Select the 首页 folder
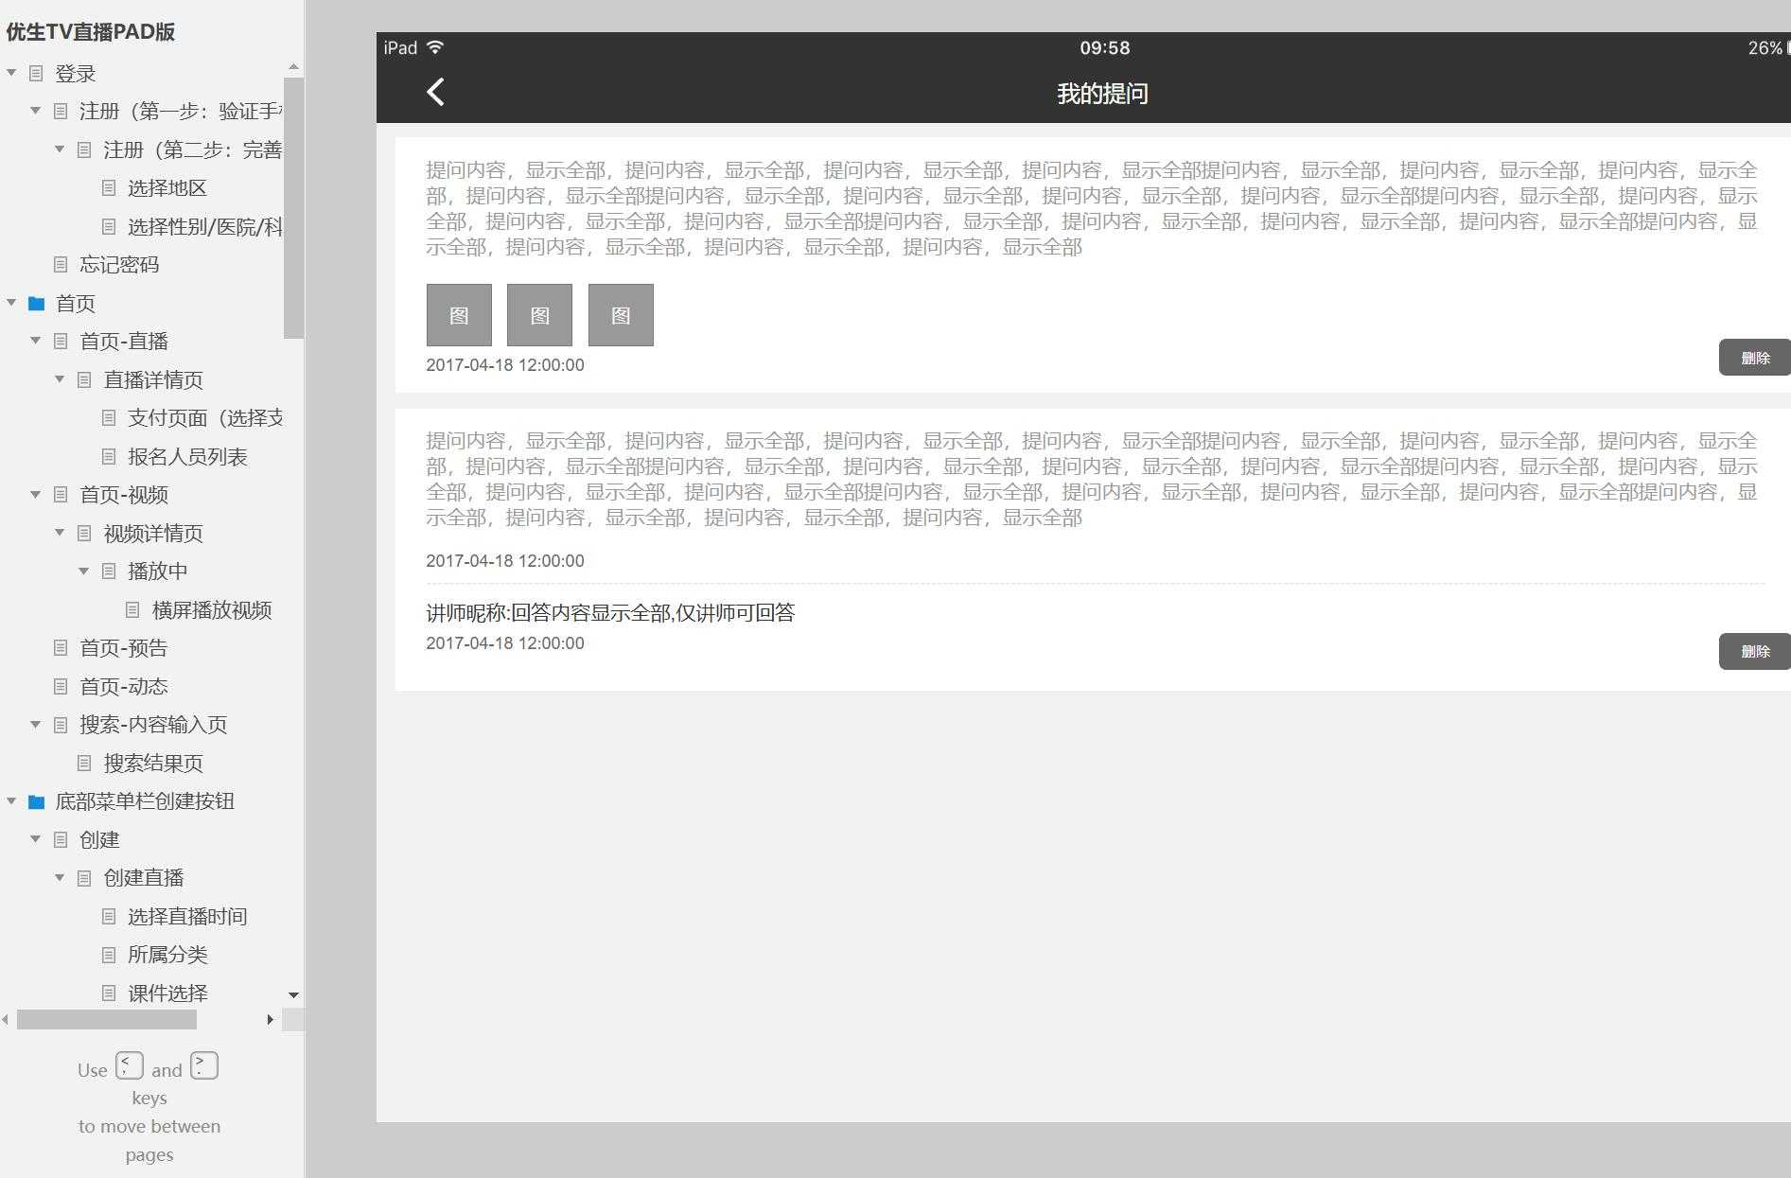This screenshot has height=1178, width=1791. pos(76,303)
